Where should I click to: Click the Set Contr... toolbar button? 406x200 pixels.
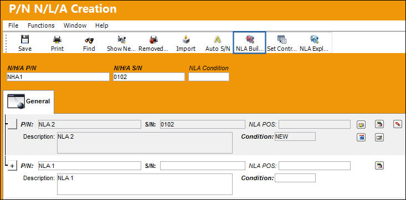(282, 43)
